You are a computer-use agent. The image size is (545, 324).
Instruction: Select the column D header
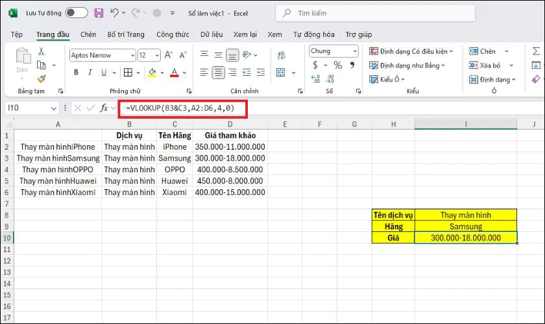tap(230, 124)
